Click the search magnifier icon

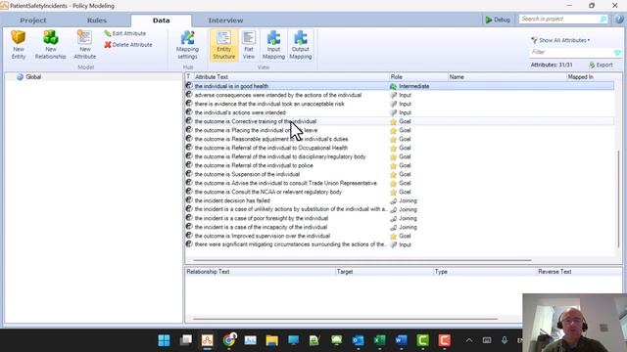(x=603, y=20)
